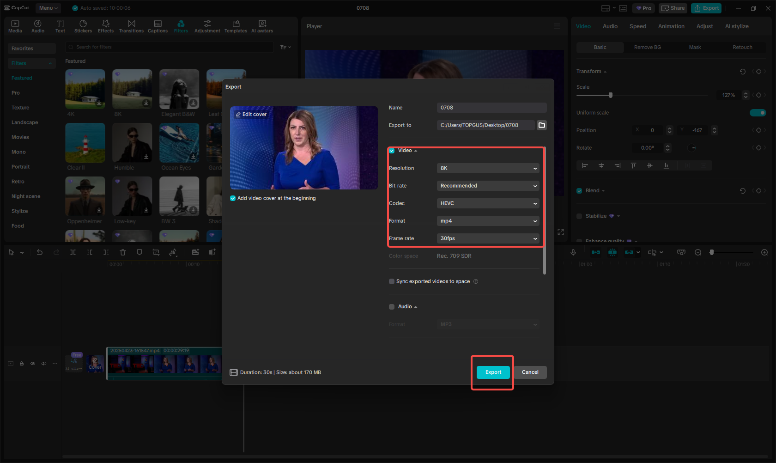Open the Stickers panel icon
Viewport: 776px width, 463px height.
coord(83,26)
